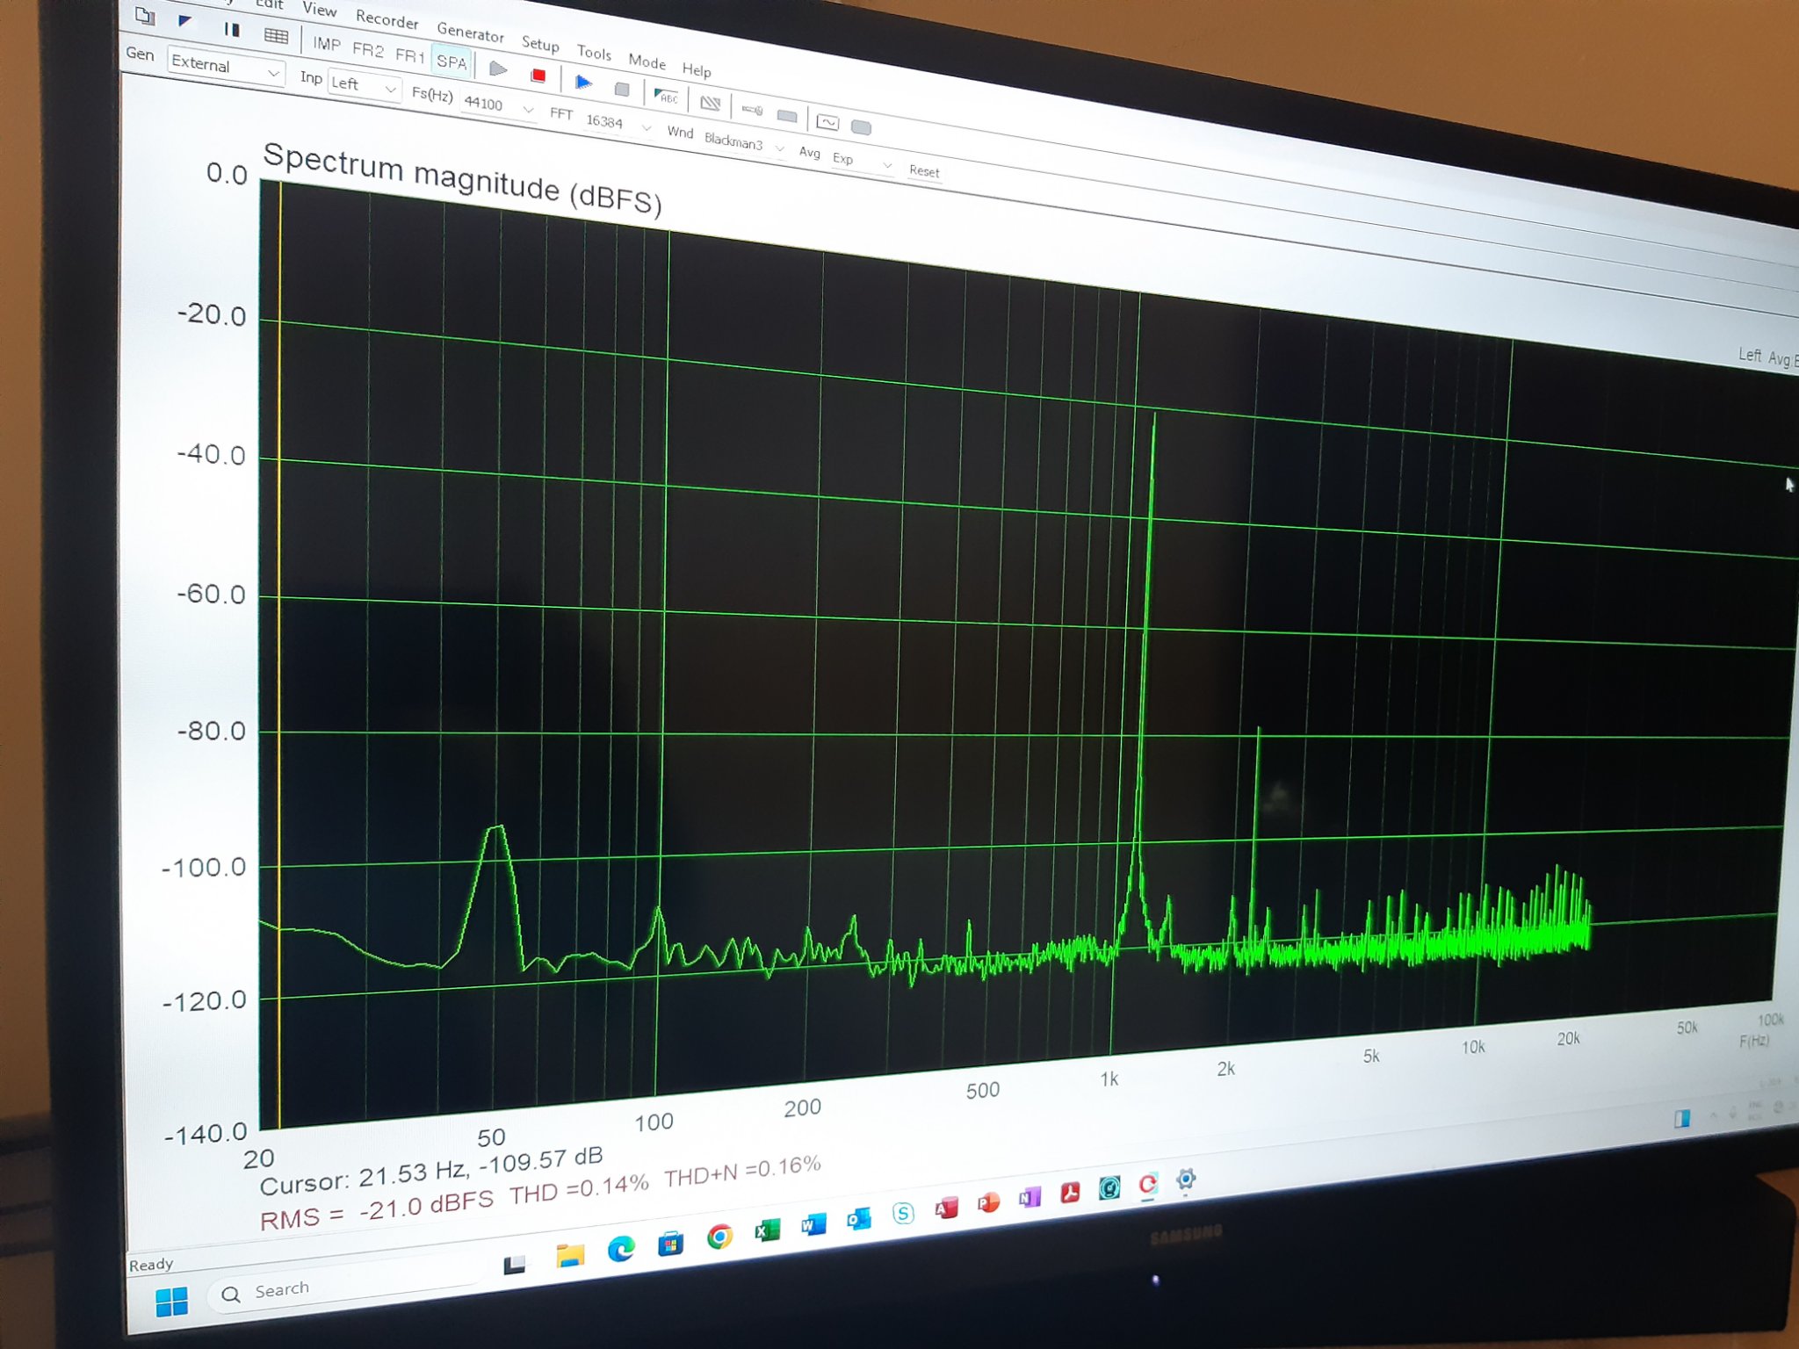Launch Google Chrome from the taskbar
The image size is (1799, 1349).
pos(719,1237)
